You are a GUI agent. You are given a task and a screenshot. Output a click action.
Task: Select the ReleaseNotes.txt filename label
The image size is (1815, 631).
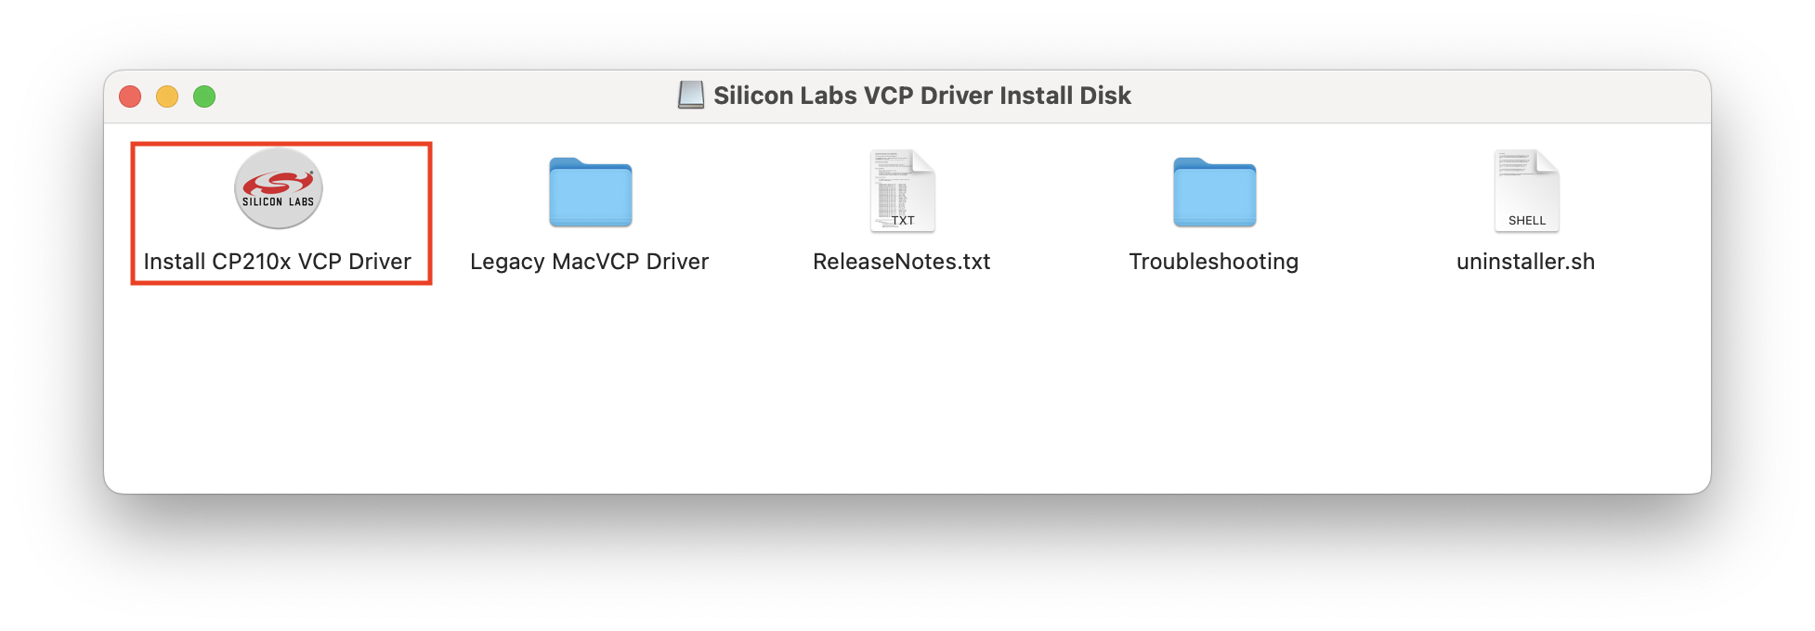[x=902, y=261]
